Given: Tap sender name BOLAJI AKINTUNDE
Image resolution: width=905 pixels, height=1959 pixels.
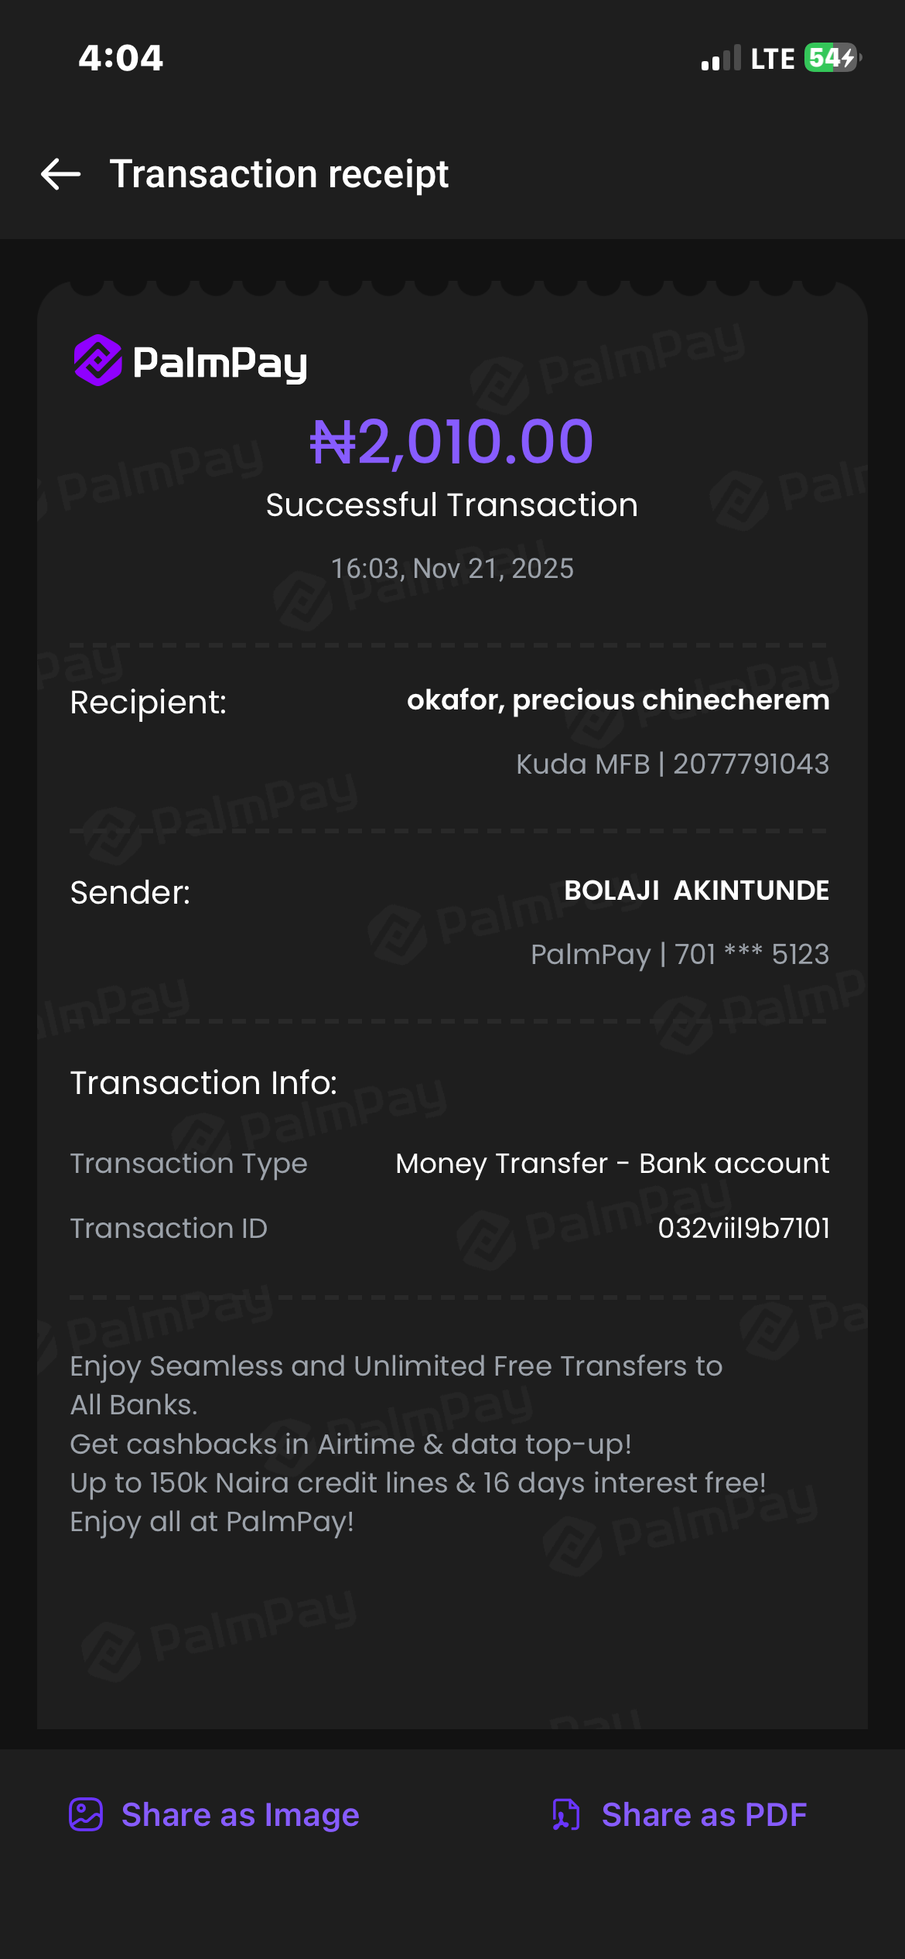Looking at the screenshot, I should (696, 891).
